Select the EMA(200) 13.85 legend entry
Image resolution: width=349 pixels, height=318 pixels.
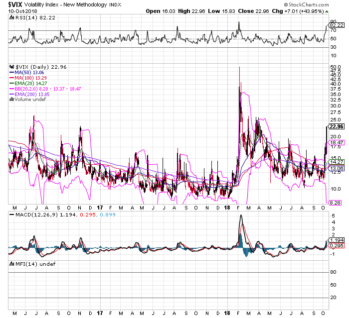click(x=29, y=94)
